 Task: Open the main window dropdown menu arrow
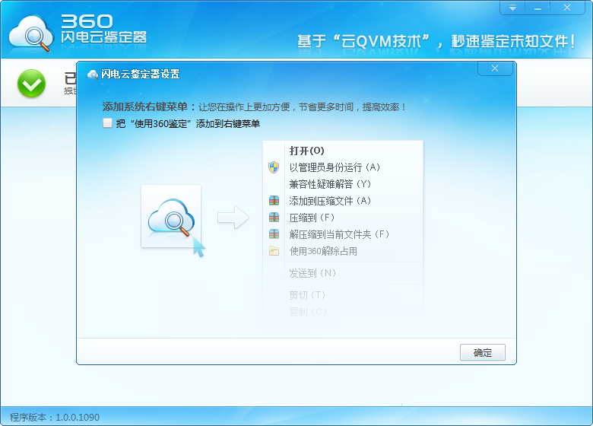[513, 8]
